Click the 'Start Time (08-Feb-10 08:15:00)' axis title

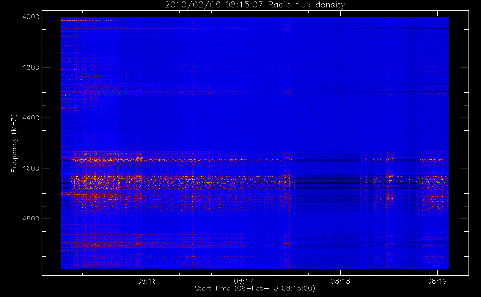click(255, 288)
